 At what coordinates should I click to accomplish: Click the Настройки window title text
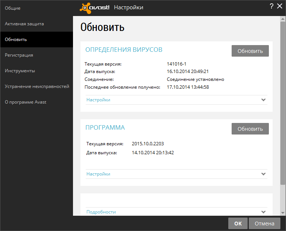point(128,7)
